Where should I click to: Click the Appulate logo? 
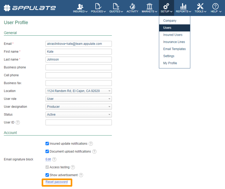point(30,8)
